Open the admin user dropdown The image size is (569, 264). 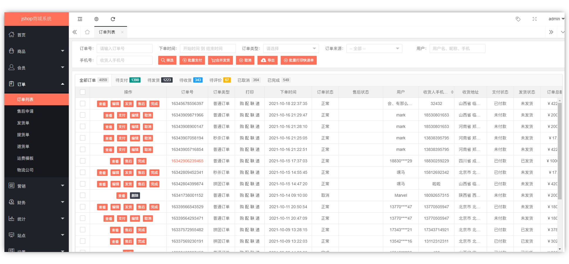[556, 19]
